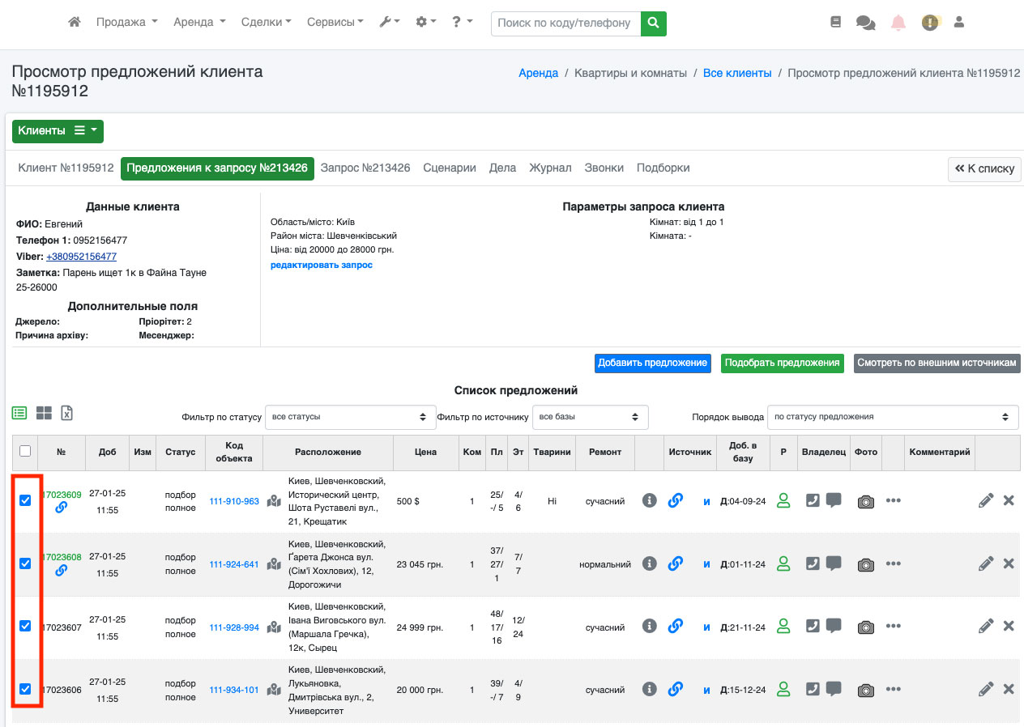Export the list with the Excel file icon
This screenshot has width=1024, height=727.
[x=67, y=413]
